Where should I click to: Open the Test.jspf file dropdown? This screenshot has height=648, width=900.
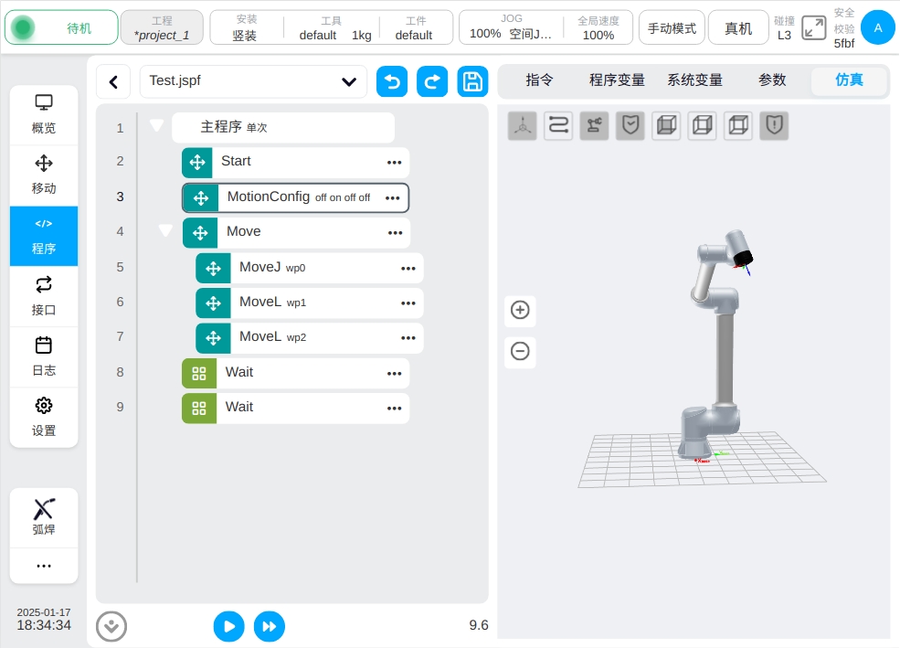[253, 81]
